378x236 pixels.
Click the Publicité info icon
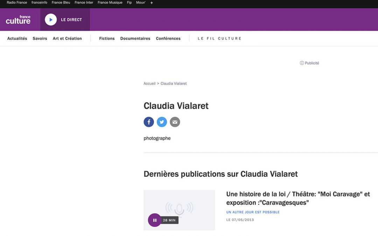(302, 63)
